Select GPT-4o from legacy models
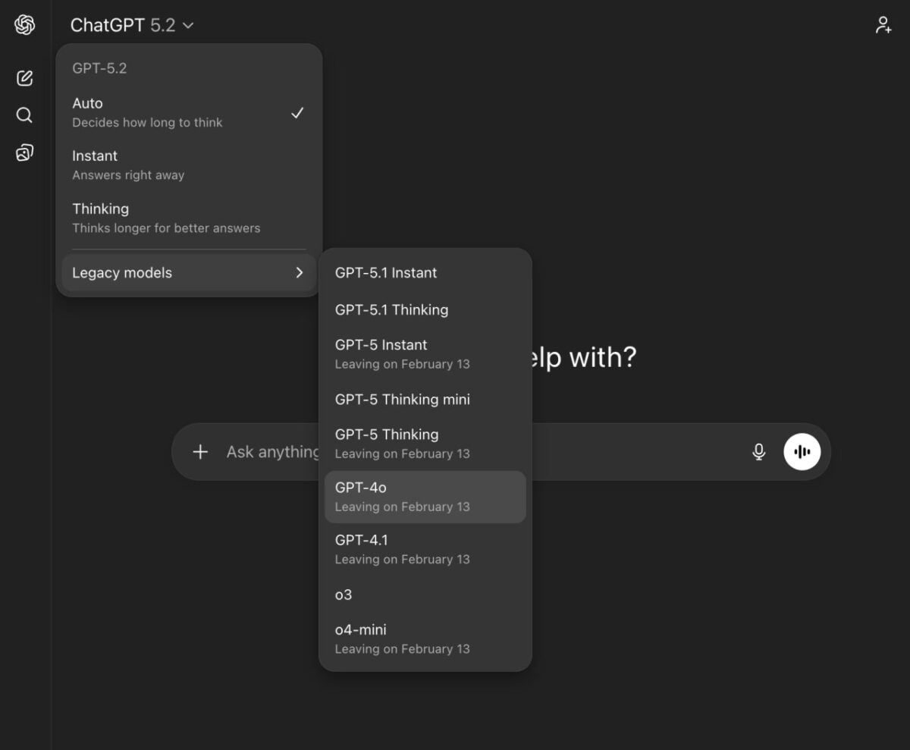The height and width of the screenshot is (750, 910). 424,496
